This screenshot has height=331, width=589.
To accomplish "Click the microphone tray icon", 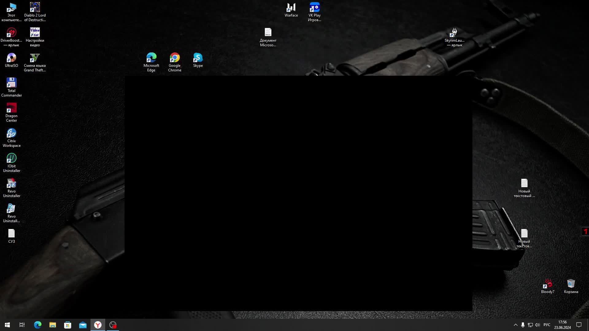I will (523, 325).
